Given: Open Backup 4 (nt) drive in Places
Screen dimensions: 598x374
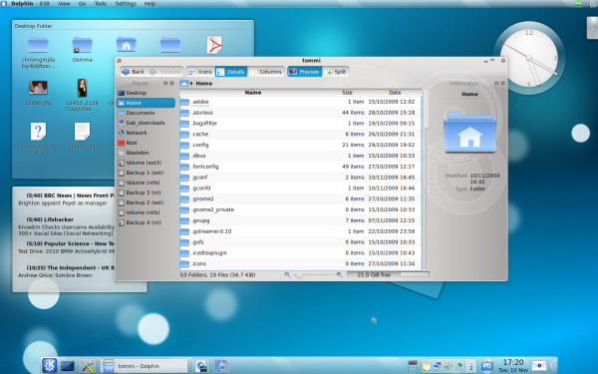Looking at the screenshot, I should pyautogui.click(x=147, y=222).
